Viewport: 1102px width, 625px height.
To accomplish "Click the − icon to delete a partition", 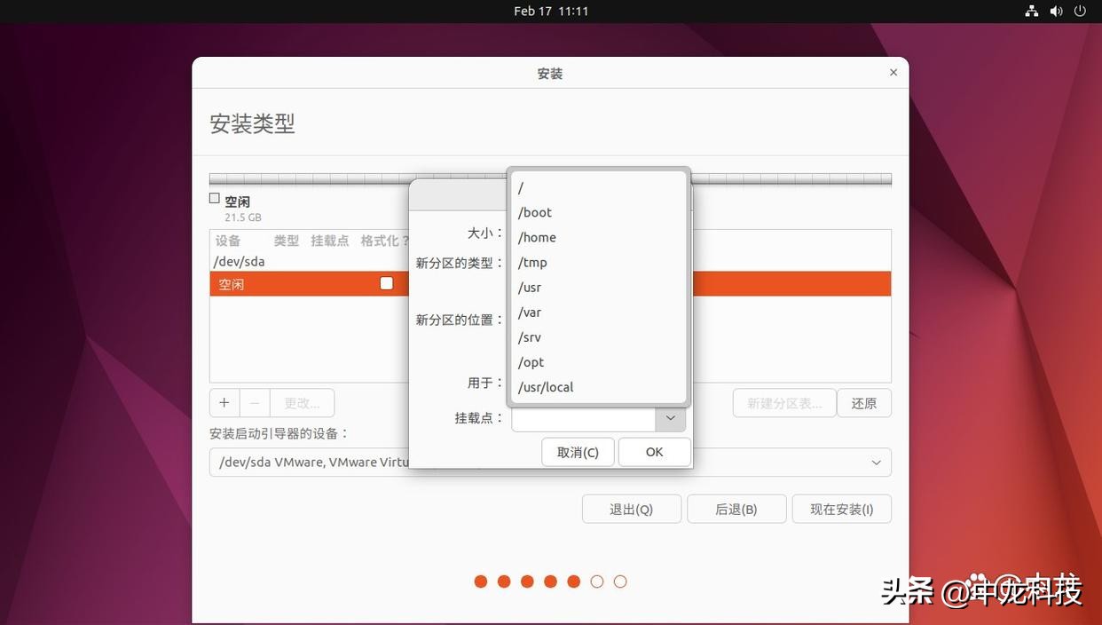I will tap(255, 402).
